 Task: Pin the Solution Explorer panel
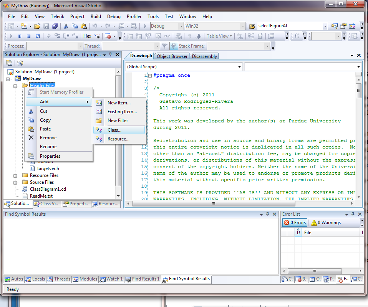pos(111,54)
